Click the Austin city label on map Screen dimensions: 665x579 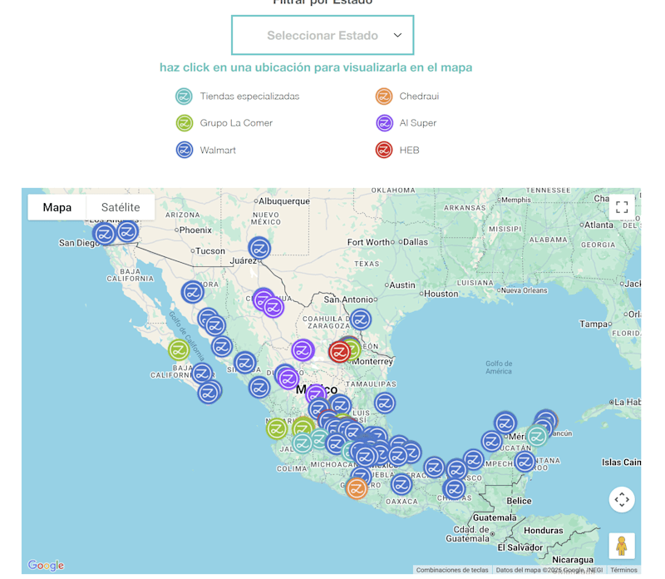tap(402, 285)
